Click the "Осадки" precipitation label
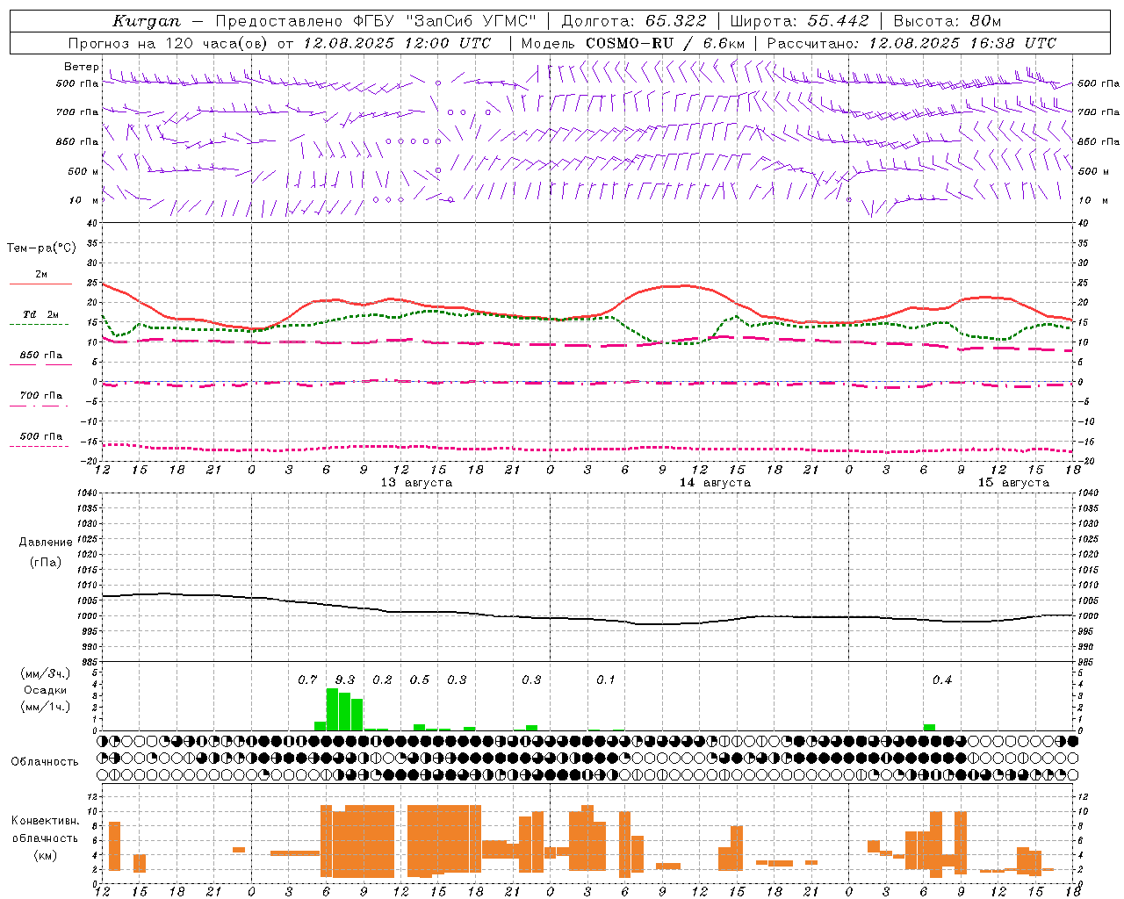 pos(46,690)
